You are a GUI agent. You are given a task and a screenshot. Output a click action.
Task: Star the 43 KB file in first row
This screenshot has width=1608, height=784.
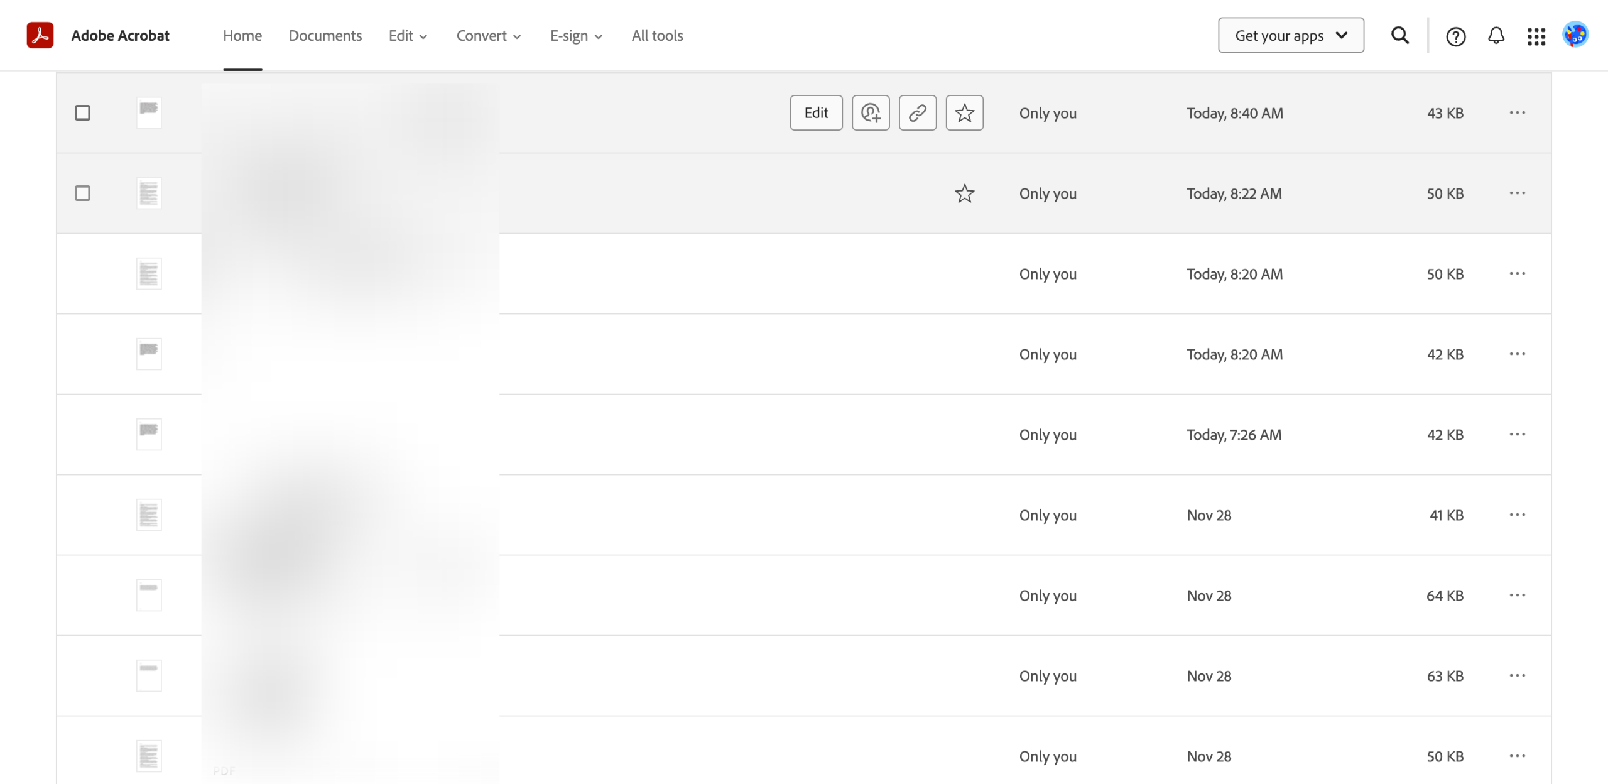(964, 113)
